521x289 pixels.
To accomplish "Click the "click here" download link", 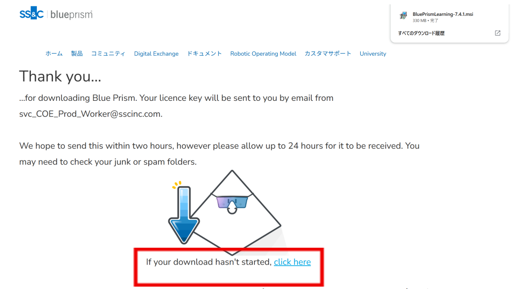I will [x=292, y=262].
